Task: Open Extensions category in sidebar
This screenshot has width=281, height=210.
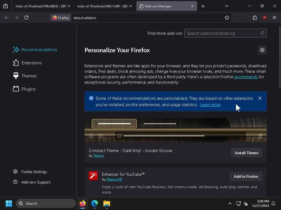Action: (27, 63)
